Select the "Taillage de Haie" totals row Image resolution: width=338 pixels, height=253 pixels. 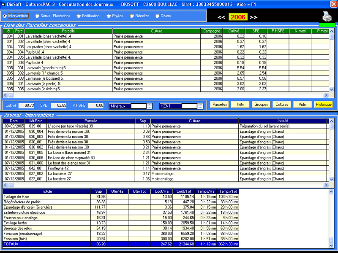[x=121, y=196]
